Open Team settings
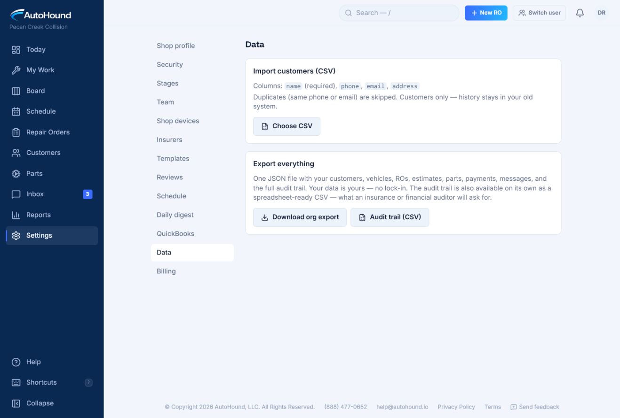This screenshot has height=418, width=620. pos(192,102)
